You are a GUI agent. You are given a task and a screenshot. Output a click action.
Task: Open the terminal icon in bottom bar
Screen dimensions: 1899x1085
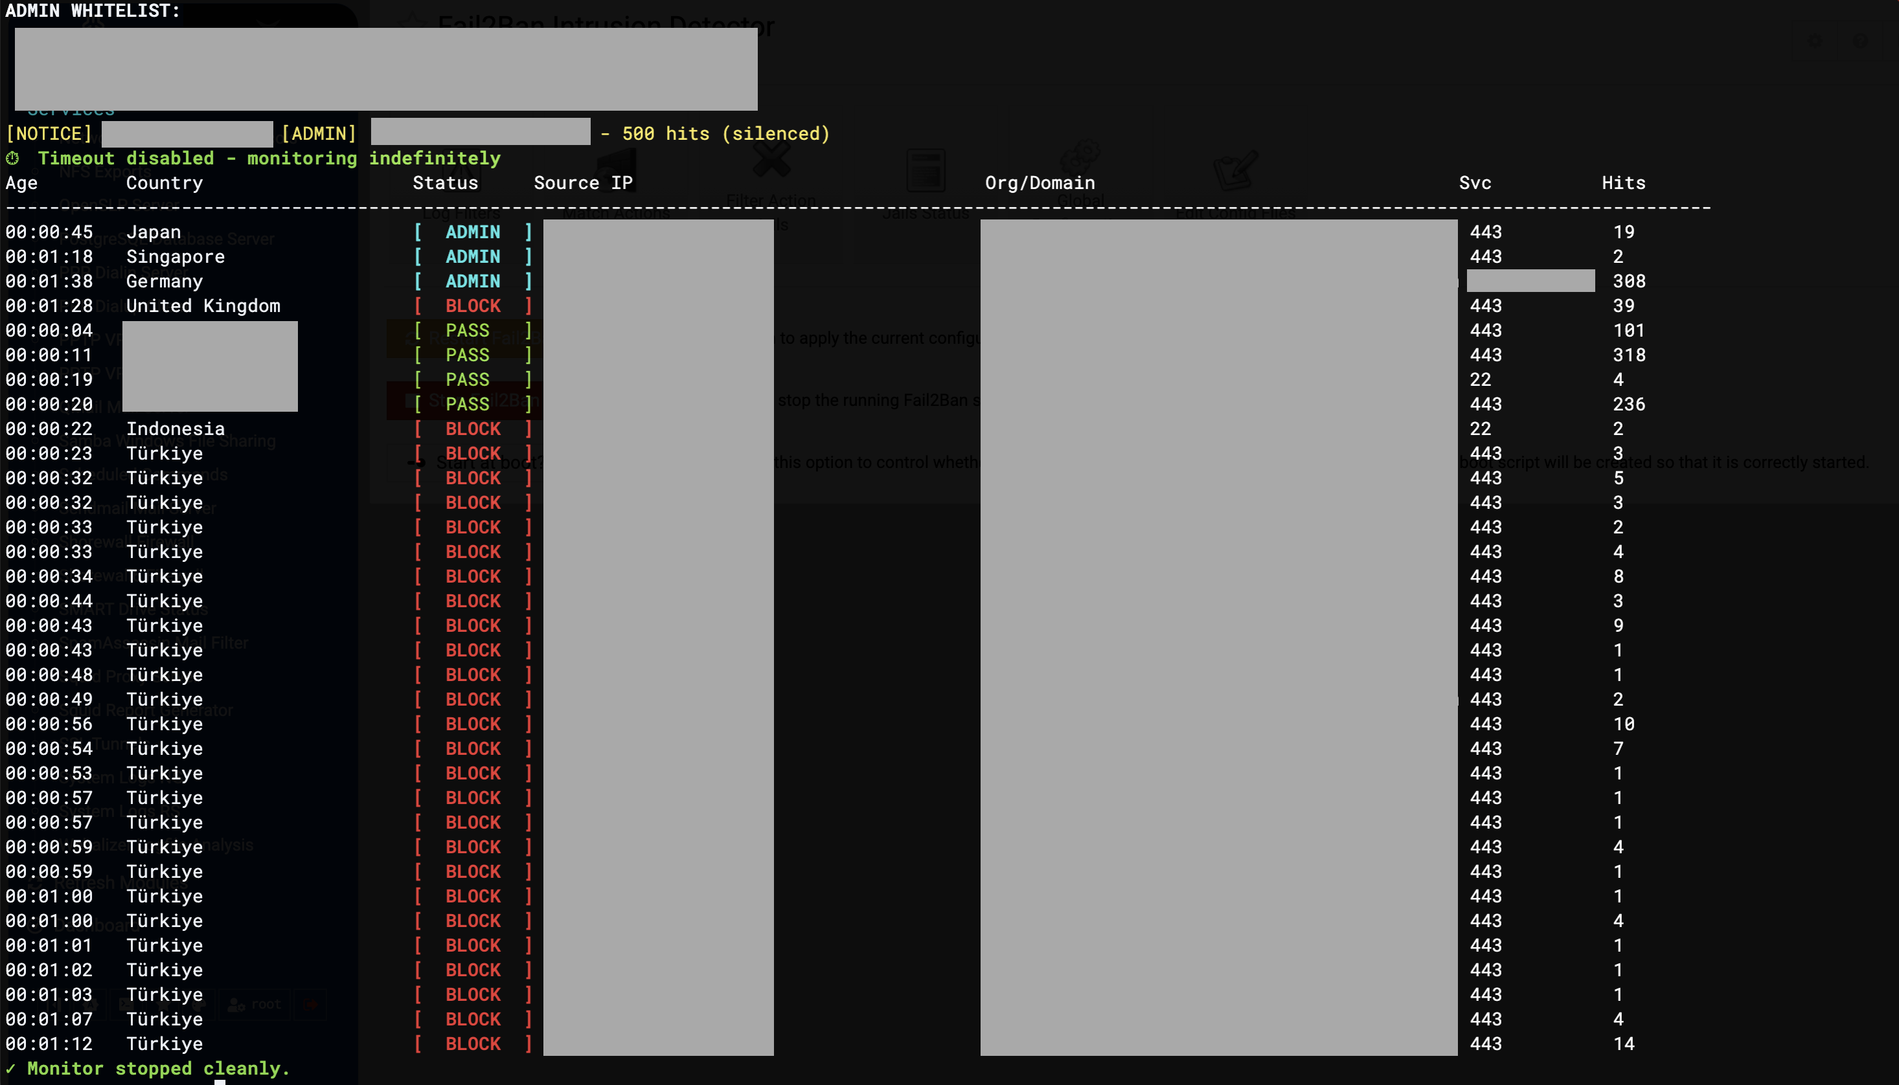127,1005
